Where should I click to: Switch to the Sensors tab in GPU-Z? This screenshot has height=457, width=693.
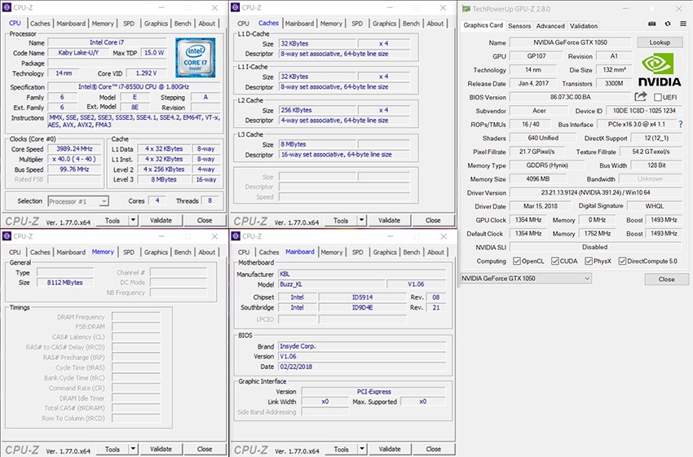point(519,25)
